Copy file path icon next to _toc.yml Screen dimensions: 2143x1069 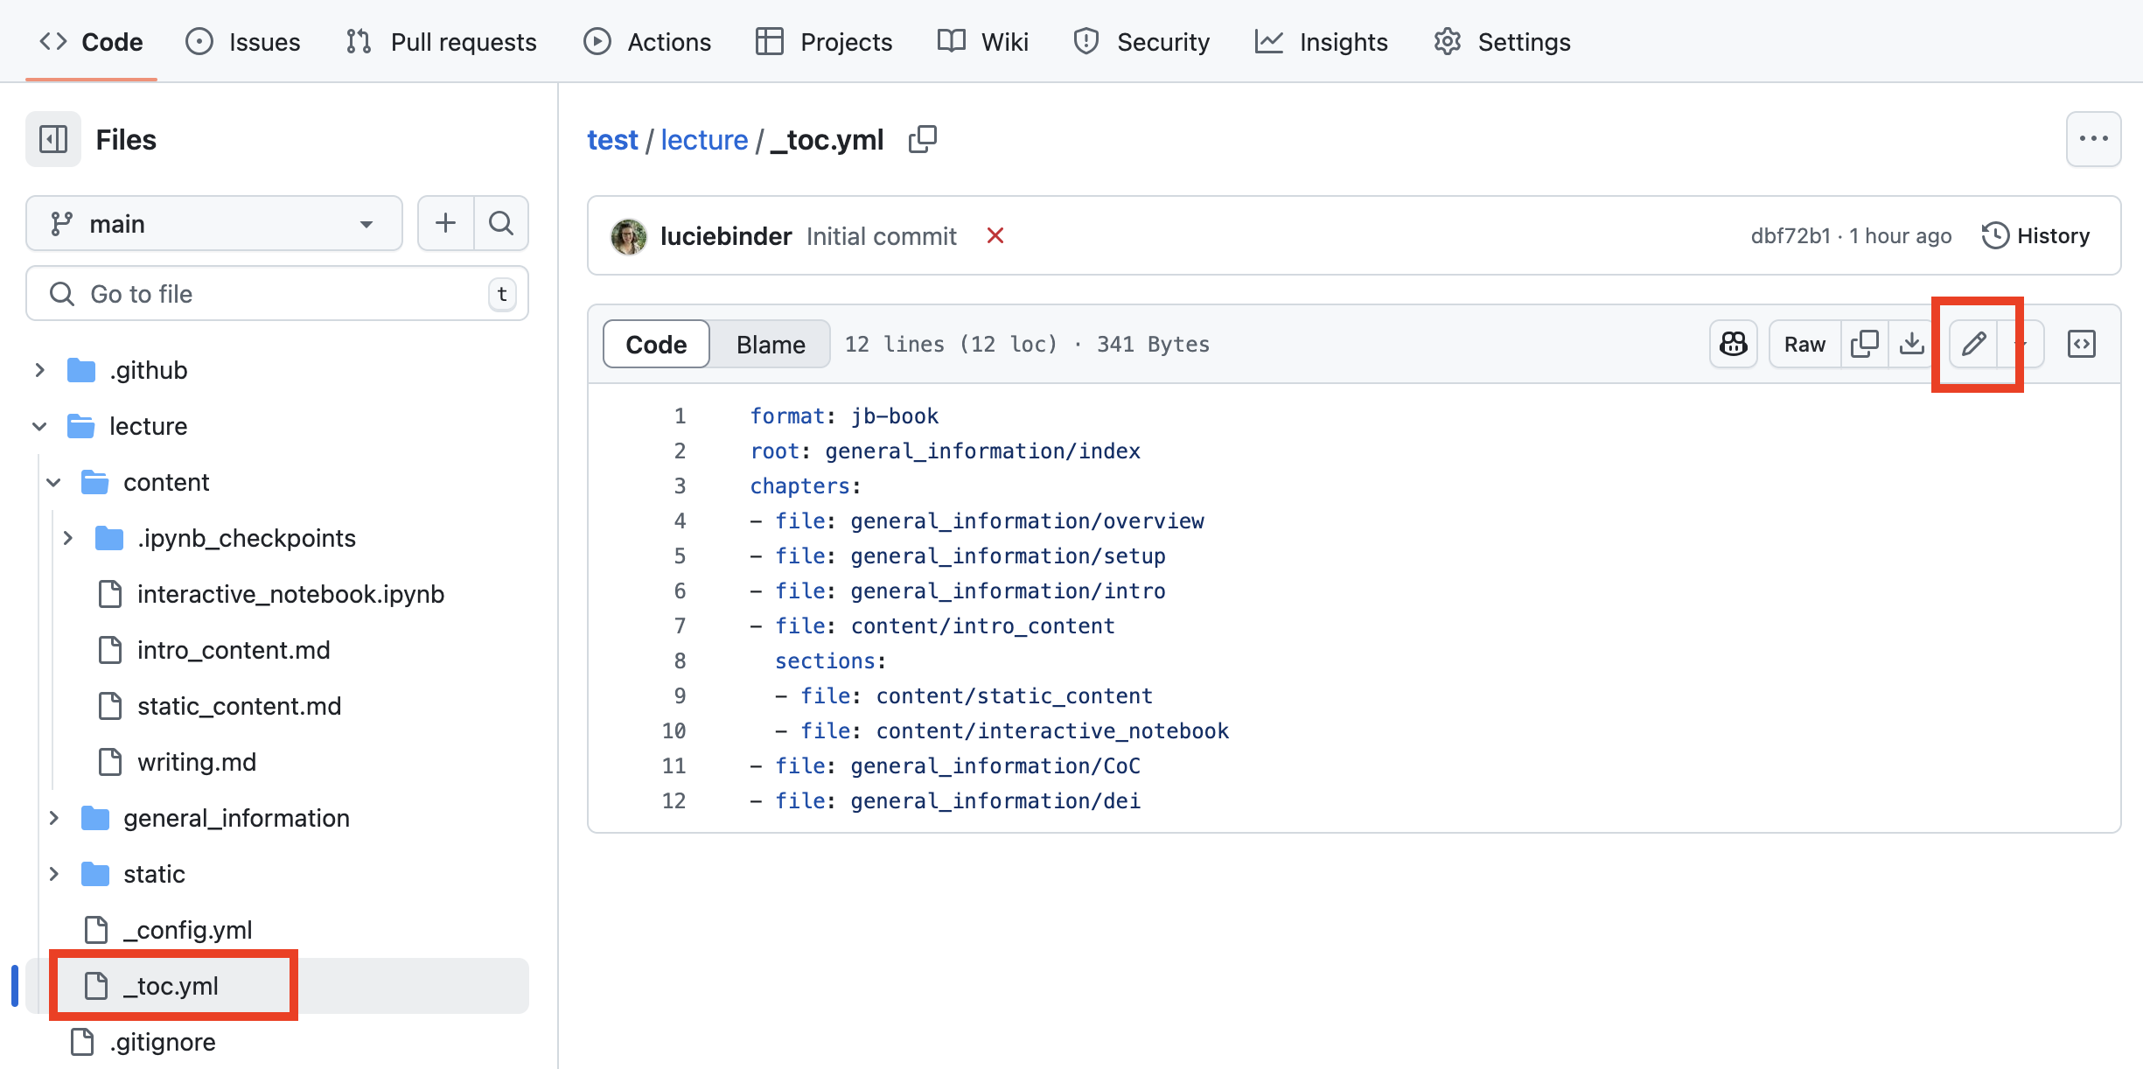923,139
